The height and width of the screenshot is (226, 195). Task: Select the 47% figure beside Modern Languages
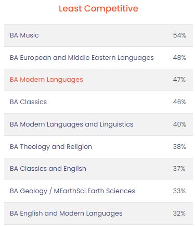pyautogui.click(x=179, y=80)
